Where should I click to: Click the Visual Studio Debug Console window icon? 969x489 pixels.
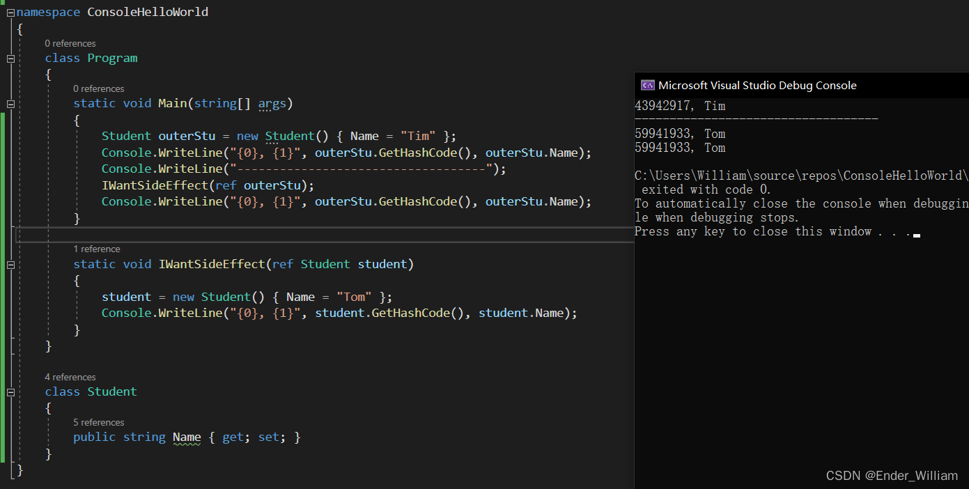647,85
